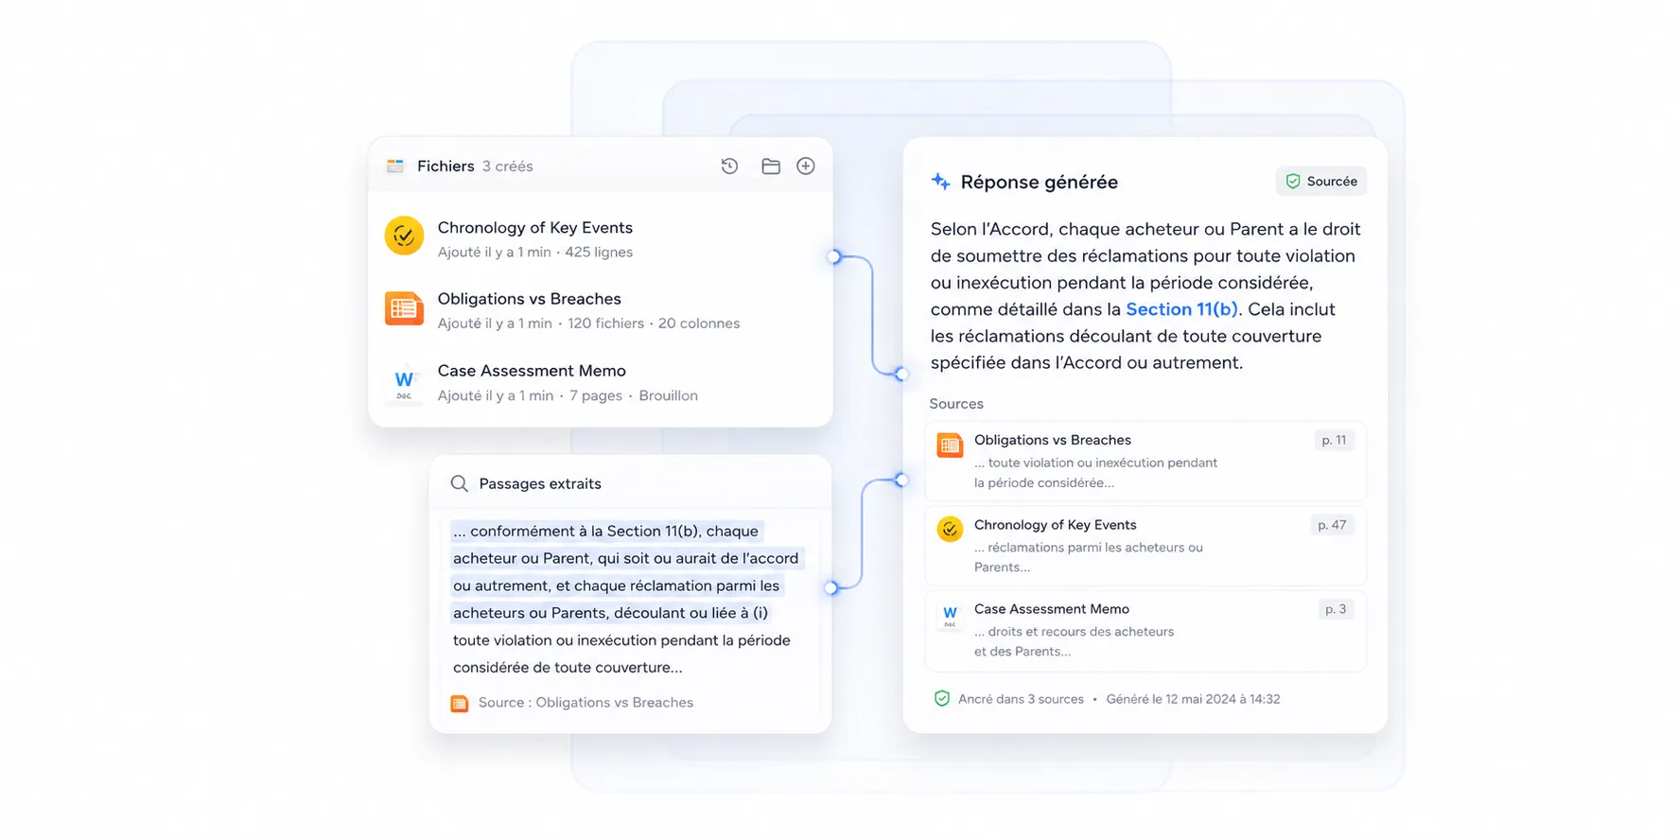Click the yellow checkmark icon of Chronology file
This screenshot has width=1678, height=839.
coord(404,236)
